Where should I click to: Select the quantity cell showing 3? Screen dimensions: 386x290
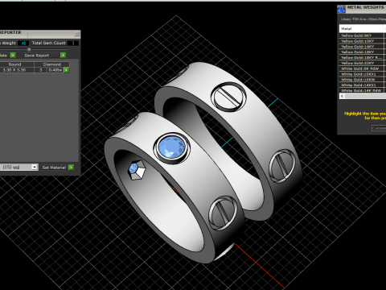point(41,70)
